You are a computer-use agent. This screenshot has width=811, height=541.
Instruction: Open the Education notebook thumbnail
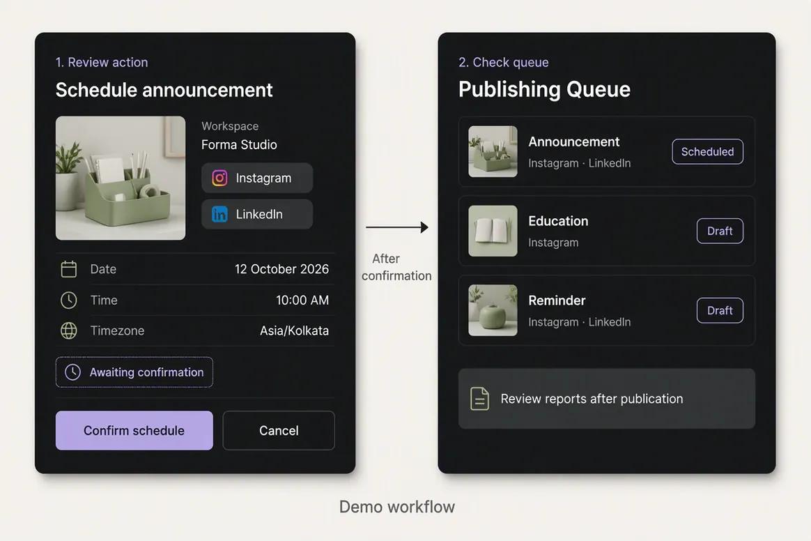493,231
